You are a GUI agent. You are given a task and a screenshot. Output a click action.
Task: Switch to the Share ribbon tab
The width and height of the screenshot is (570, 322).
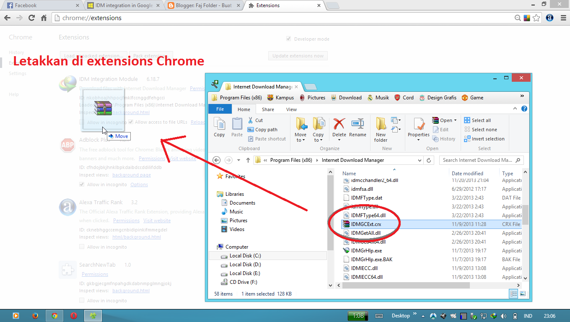[268, 109]
